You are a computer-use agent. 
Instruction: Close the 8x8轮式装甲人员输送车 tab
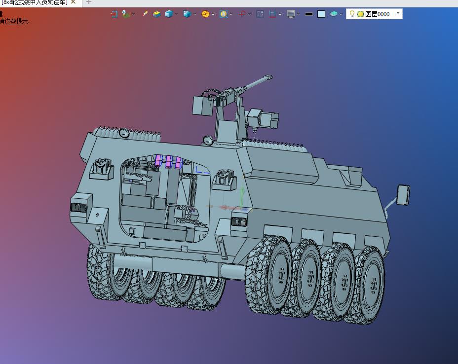[x=73, y=2]
